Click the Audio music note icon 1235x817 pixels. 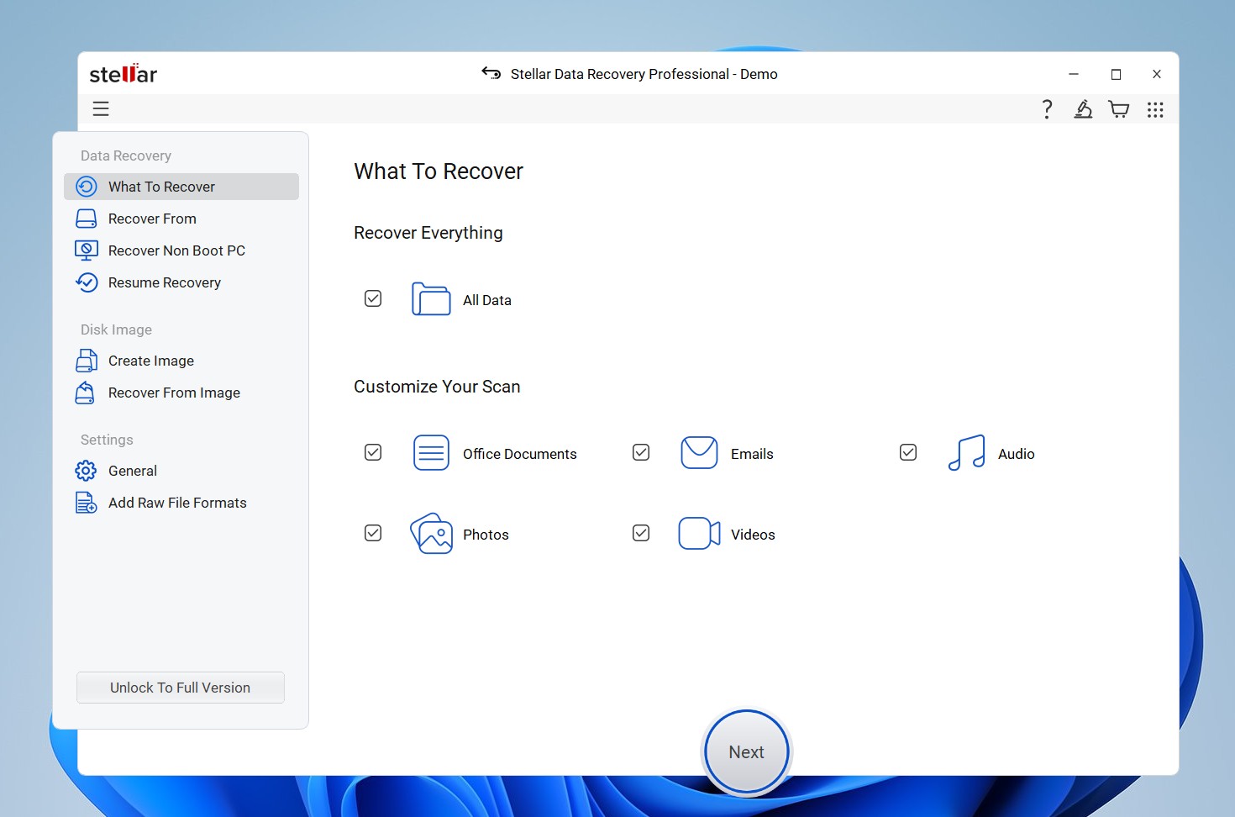point(966,452)
